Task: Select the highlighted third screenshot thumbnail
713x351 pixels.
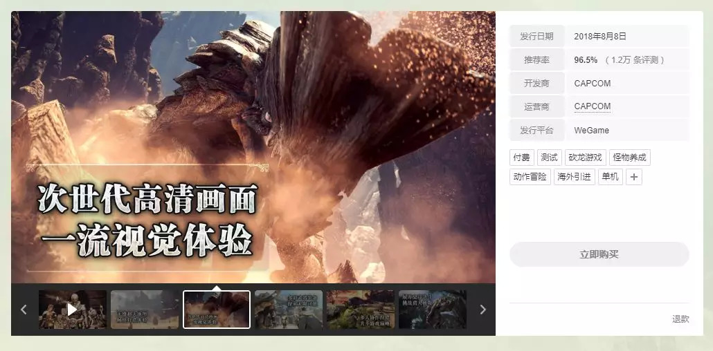Action: click(217, 310)
